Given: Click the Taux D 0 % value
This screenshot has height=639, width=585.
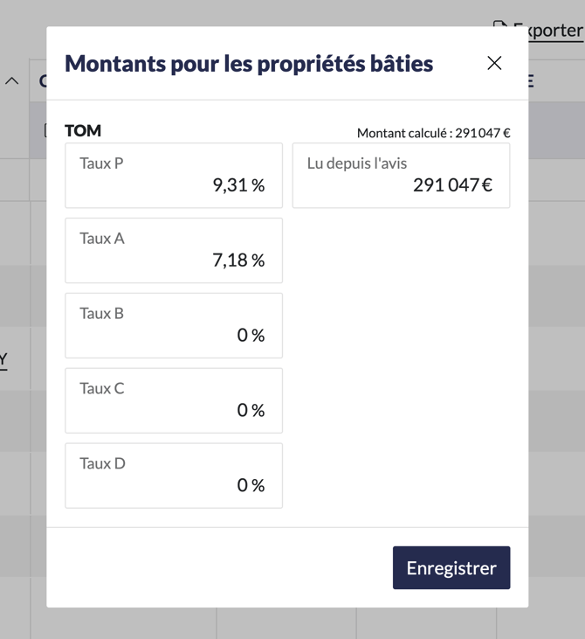Looking at the screenshot, I should (x=251, y=485).
